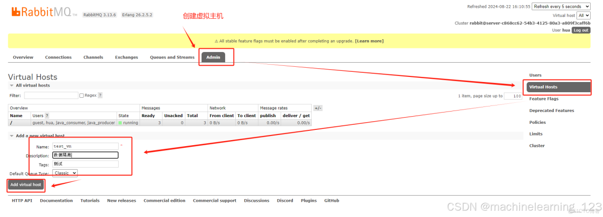Click the Regex help question mark
Viewport: 603px width, 217px height.
click(x=100, y=95)
